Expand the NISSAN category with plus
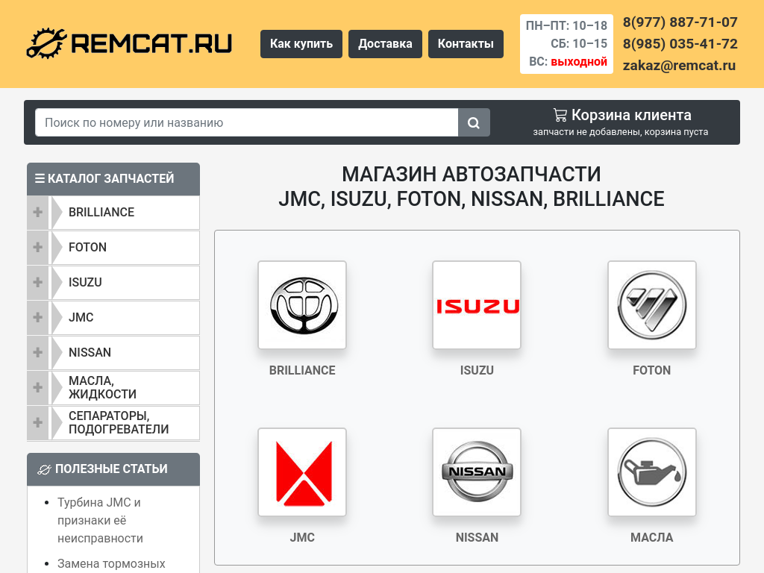The width and height of the screenshot is (764, 573). pos(37,353)
